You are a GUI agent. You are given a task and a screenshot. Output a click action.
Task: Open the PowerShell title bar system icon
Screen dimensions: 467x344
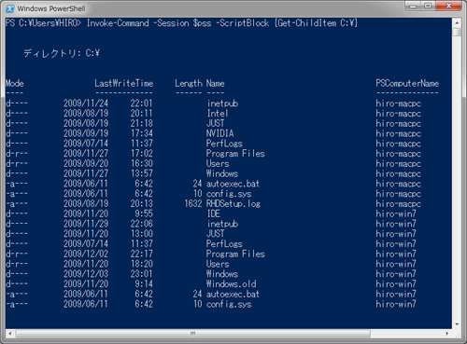coord(10,8)
